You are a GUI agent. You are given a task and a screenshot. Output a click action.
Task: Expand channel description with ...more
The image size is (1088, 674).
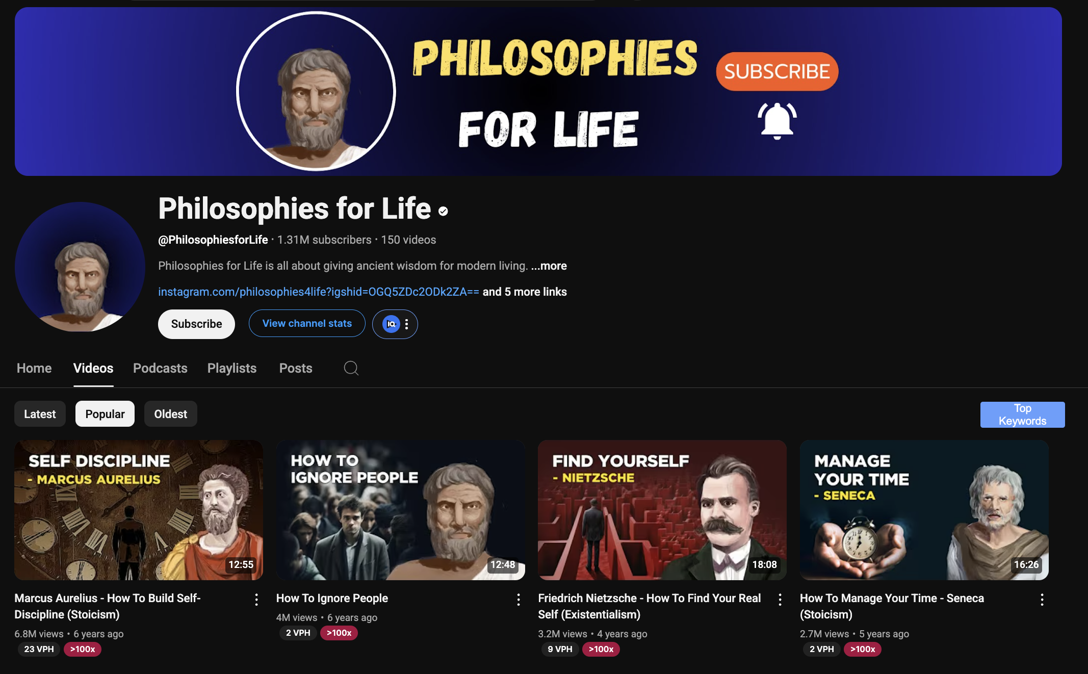[549, 266]
